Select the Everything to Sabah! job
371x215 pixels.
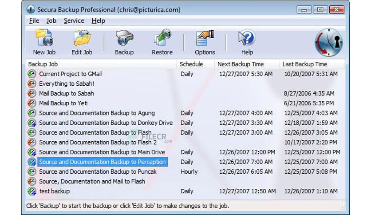click(67, 84)
